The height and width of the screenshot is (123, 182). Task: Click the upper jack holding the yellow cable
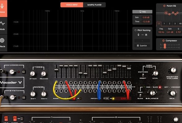[56, 82]
